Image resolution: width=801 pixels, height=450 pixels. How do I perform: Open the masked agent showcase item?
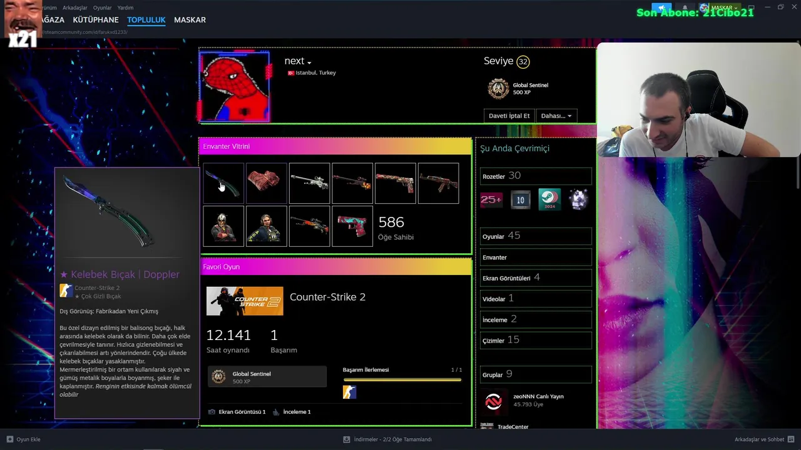click(x=223, y=226)
